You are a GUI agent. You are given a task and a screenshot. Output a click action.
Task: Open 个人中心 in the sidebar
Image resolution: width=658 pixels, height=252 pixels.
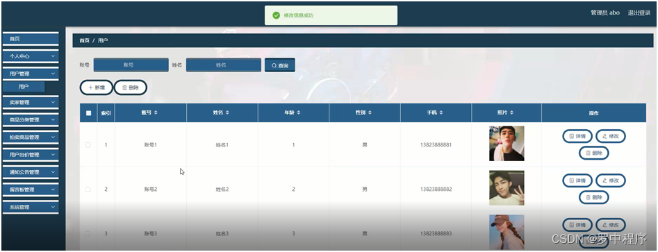(x=30, y=56)
